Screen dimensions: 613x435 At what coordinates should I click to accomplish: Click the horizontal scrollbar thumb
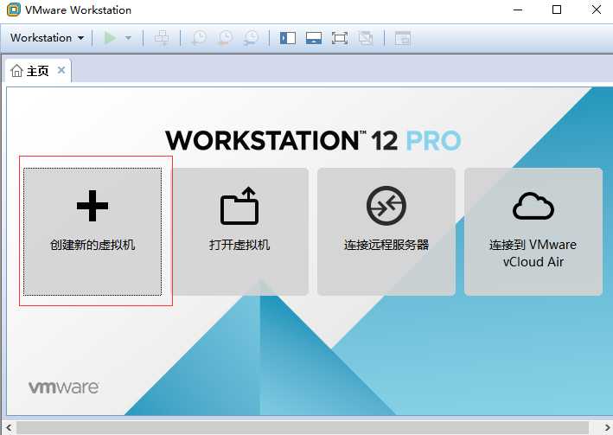303,428
